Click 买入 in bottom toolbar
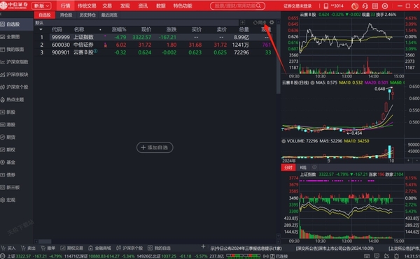420x259 pixels. pyautogui.click(x=8, y=248)
